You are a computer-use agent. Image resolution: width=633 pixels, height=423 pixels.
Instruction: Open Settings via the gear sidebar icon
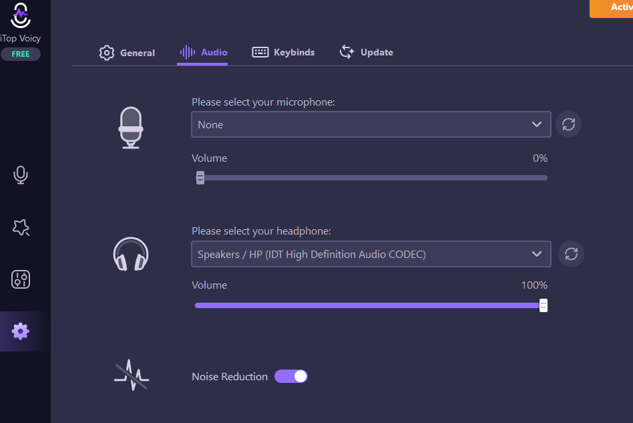coord(20,331)
